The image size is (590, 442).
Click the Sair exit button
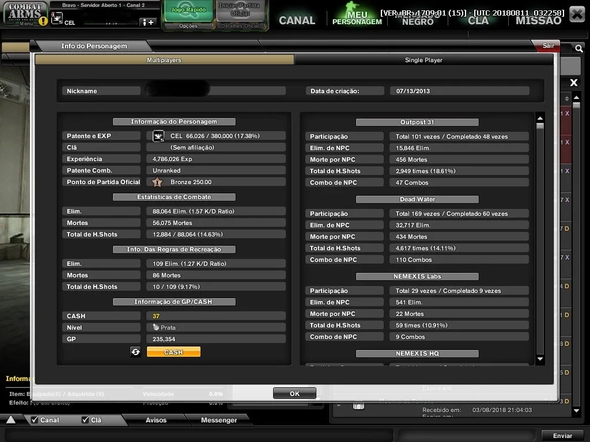click(x=548, y=46)
